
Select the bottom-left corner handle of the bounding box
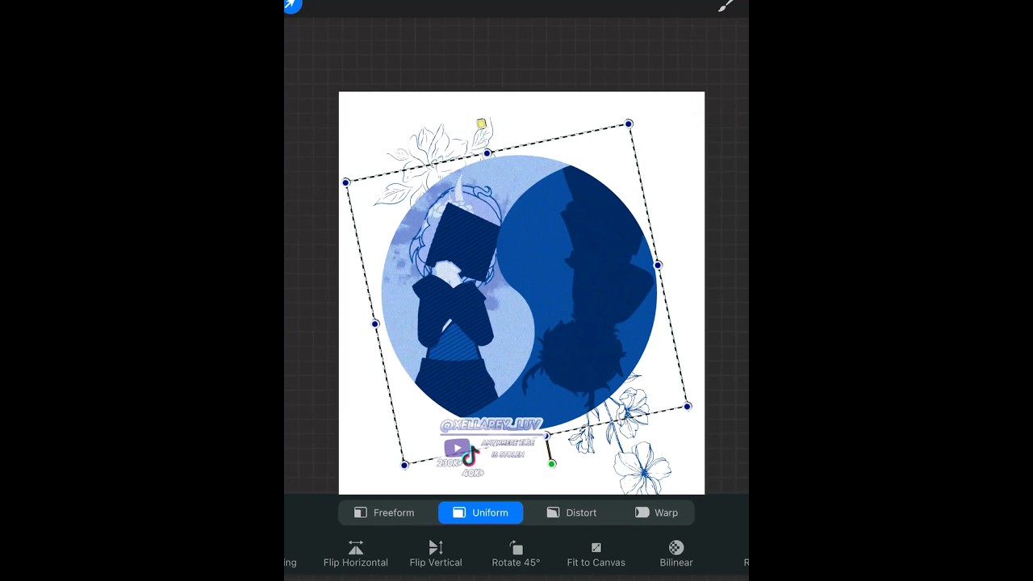[405, 465]
